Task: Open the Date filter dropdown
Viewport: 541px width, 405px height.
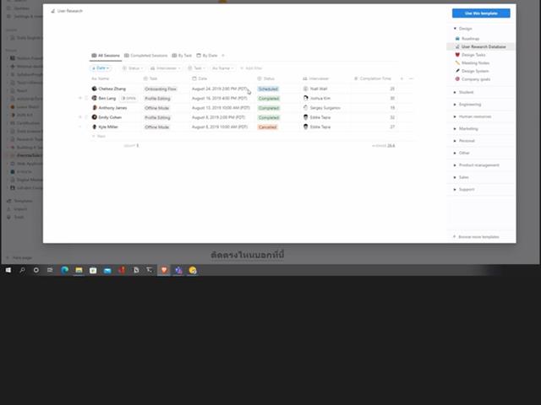Action: 101,68
